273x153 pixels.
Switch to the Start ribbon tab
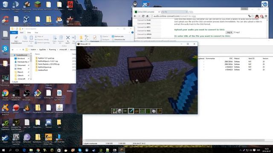tap(22, 33)
